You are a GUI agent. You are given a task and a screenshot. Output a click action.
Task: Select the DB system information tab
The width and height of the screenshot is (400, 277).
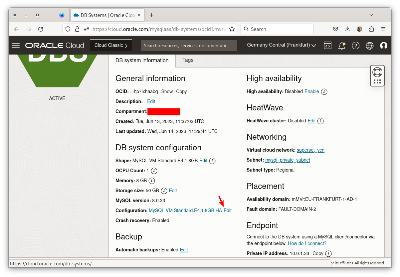pos(142,60)
